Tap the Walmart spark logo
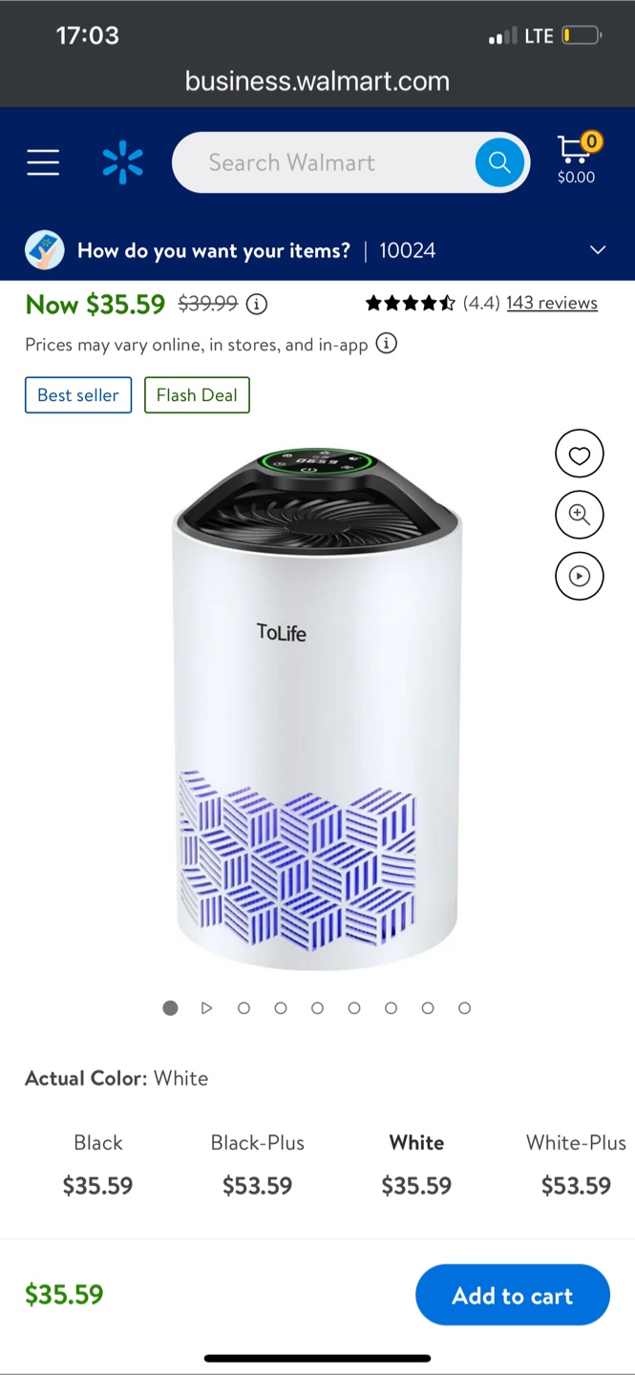The height and width of the screenshot is (1375, 635). [122, 162]
